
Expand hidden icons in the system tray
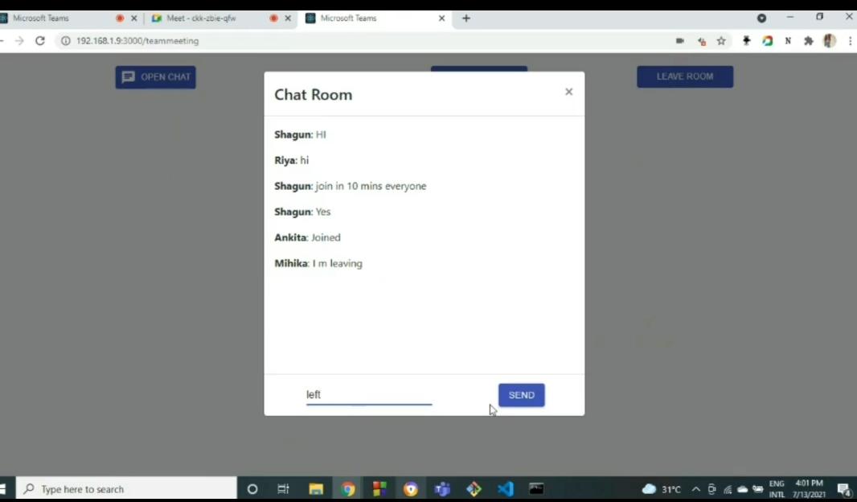click(x=695, y=488)
